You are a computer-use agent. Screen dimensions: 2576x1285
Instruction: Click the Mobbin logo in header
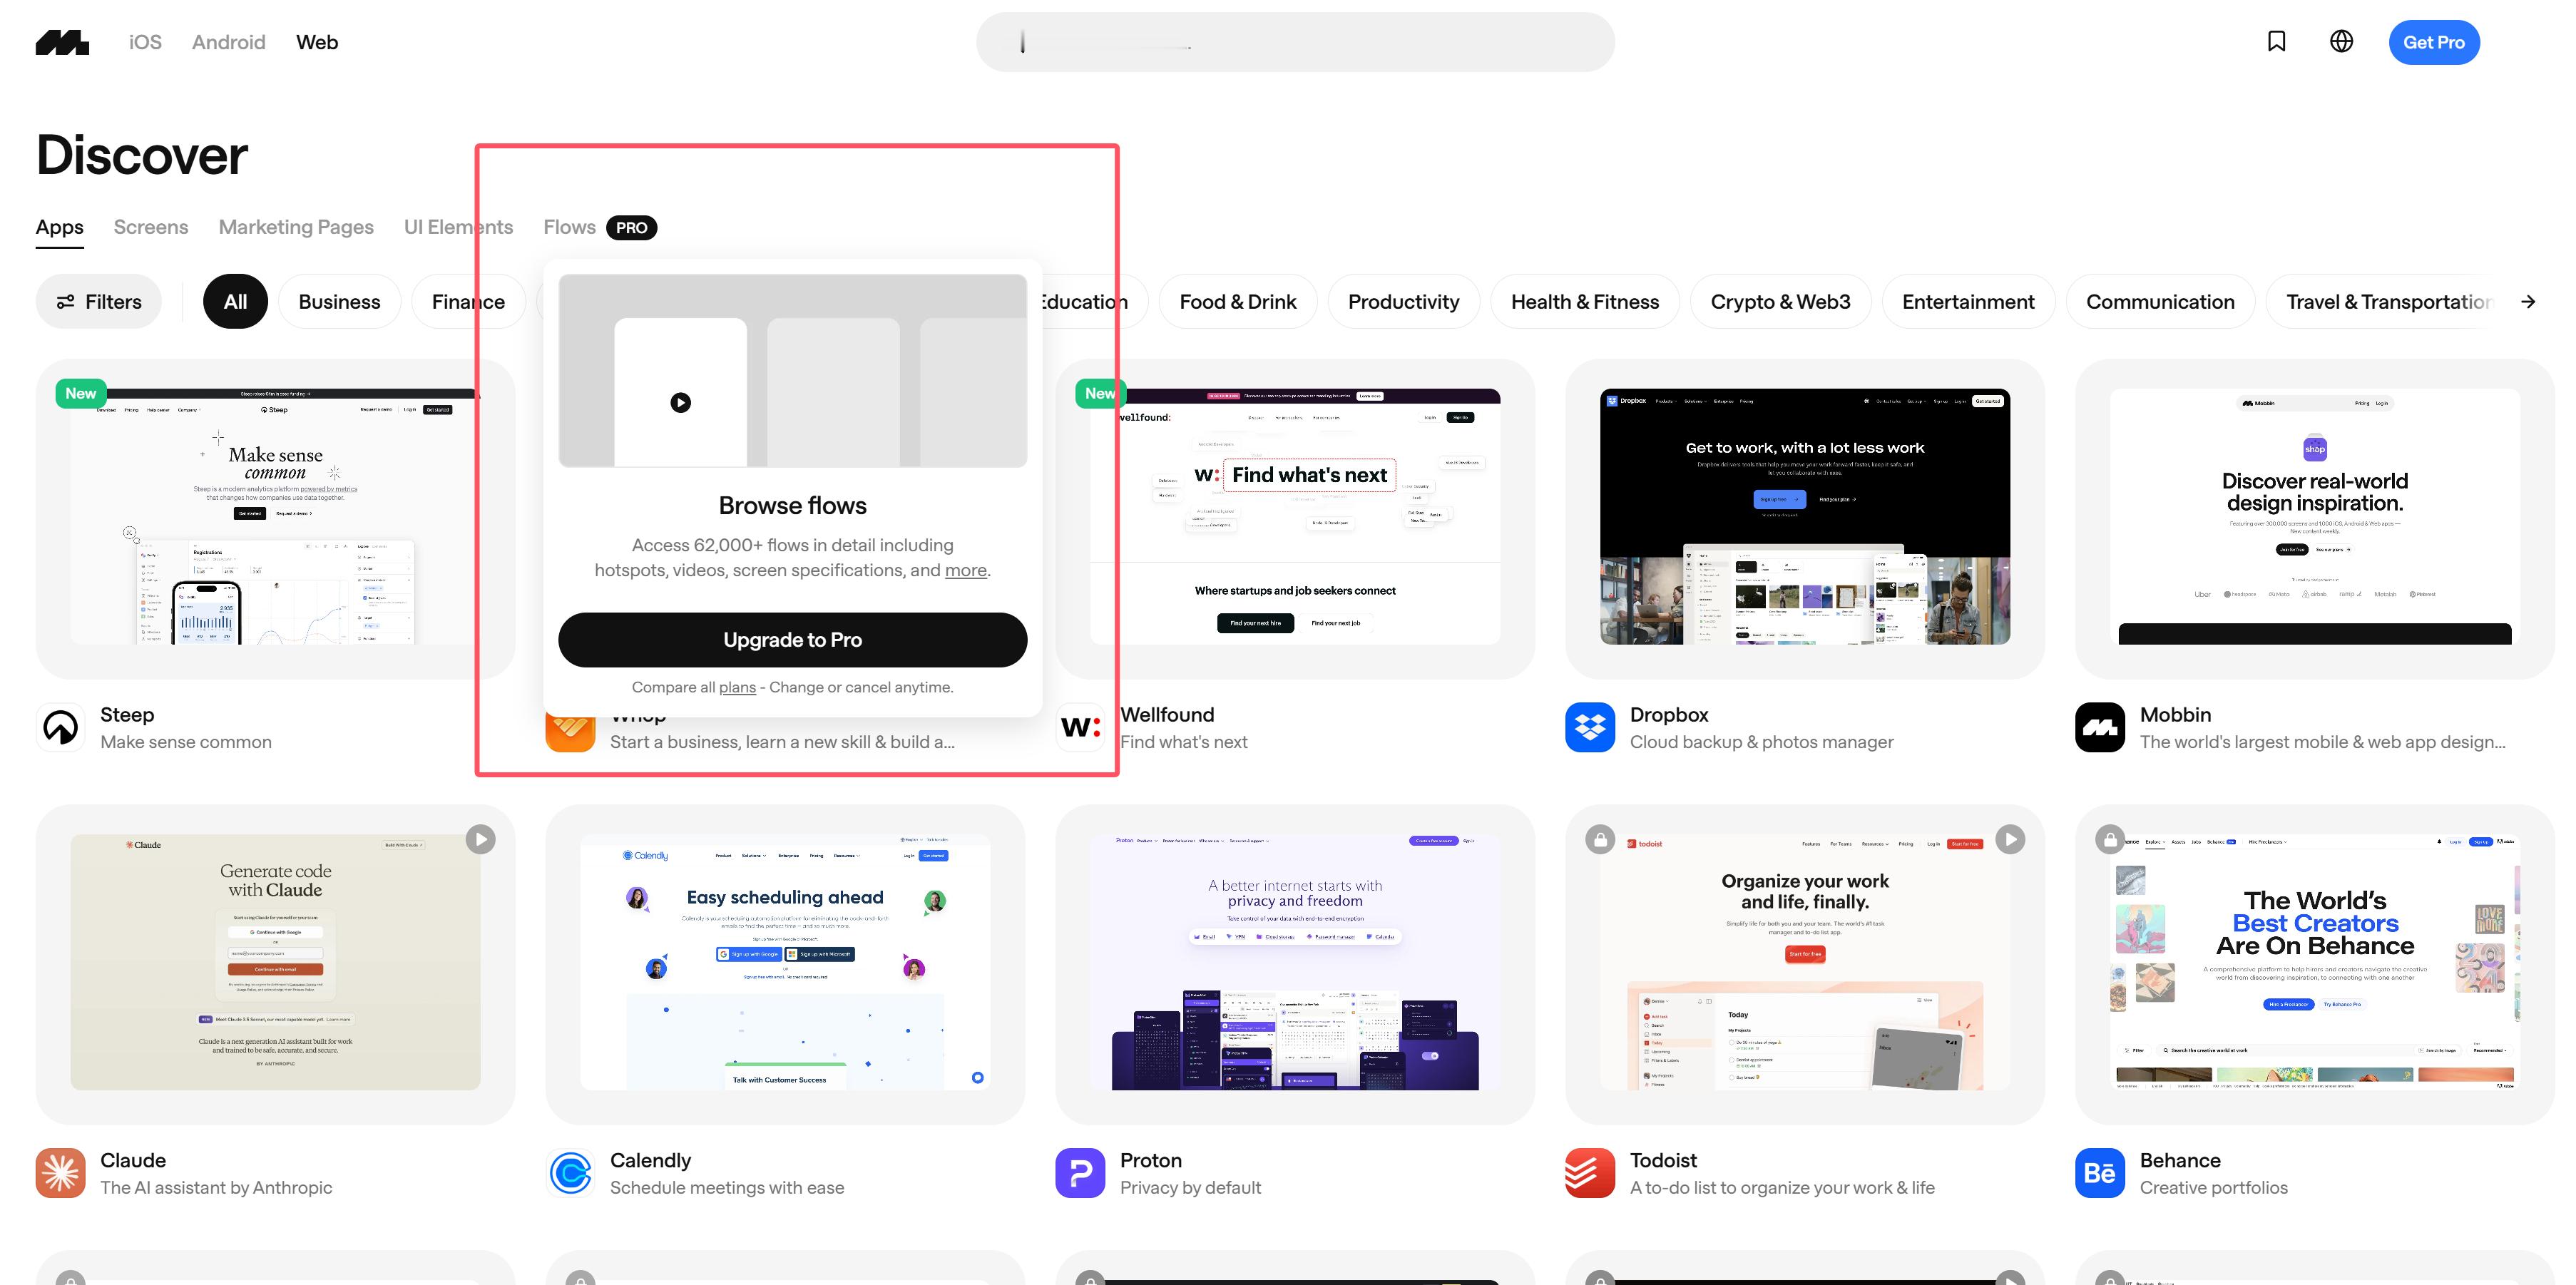coord(62,42)
